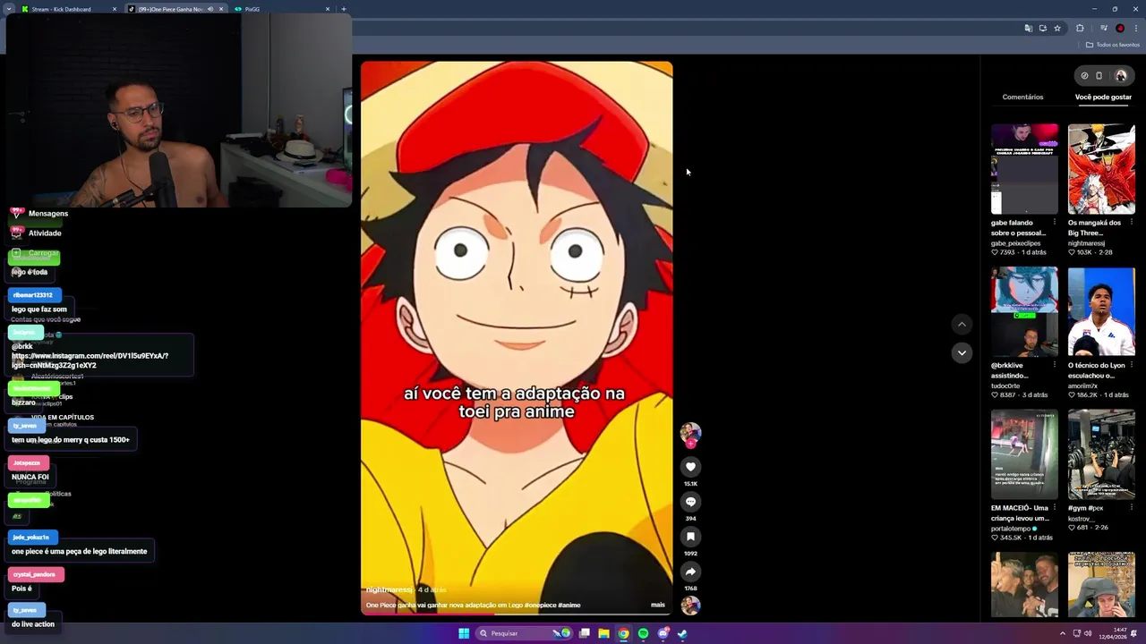Click the Carregar upload button
1146x644 pixels.
coord(36,253)
